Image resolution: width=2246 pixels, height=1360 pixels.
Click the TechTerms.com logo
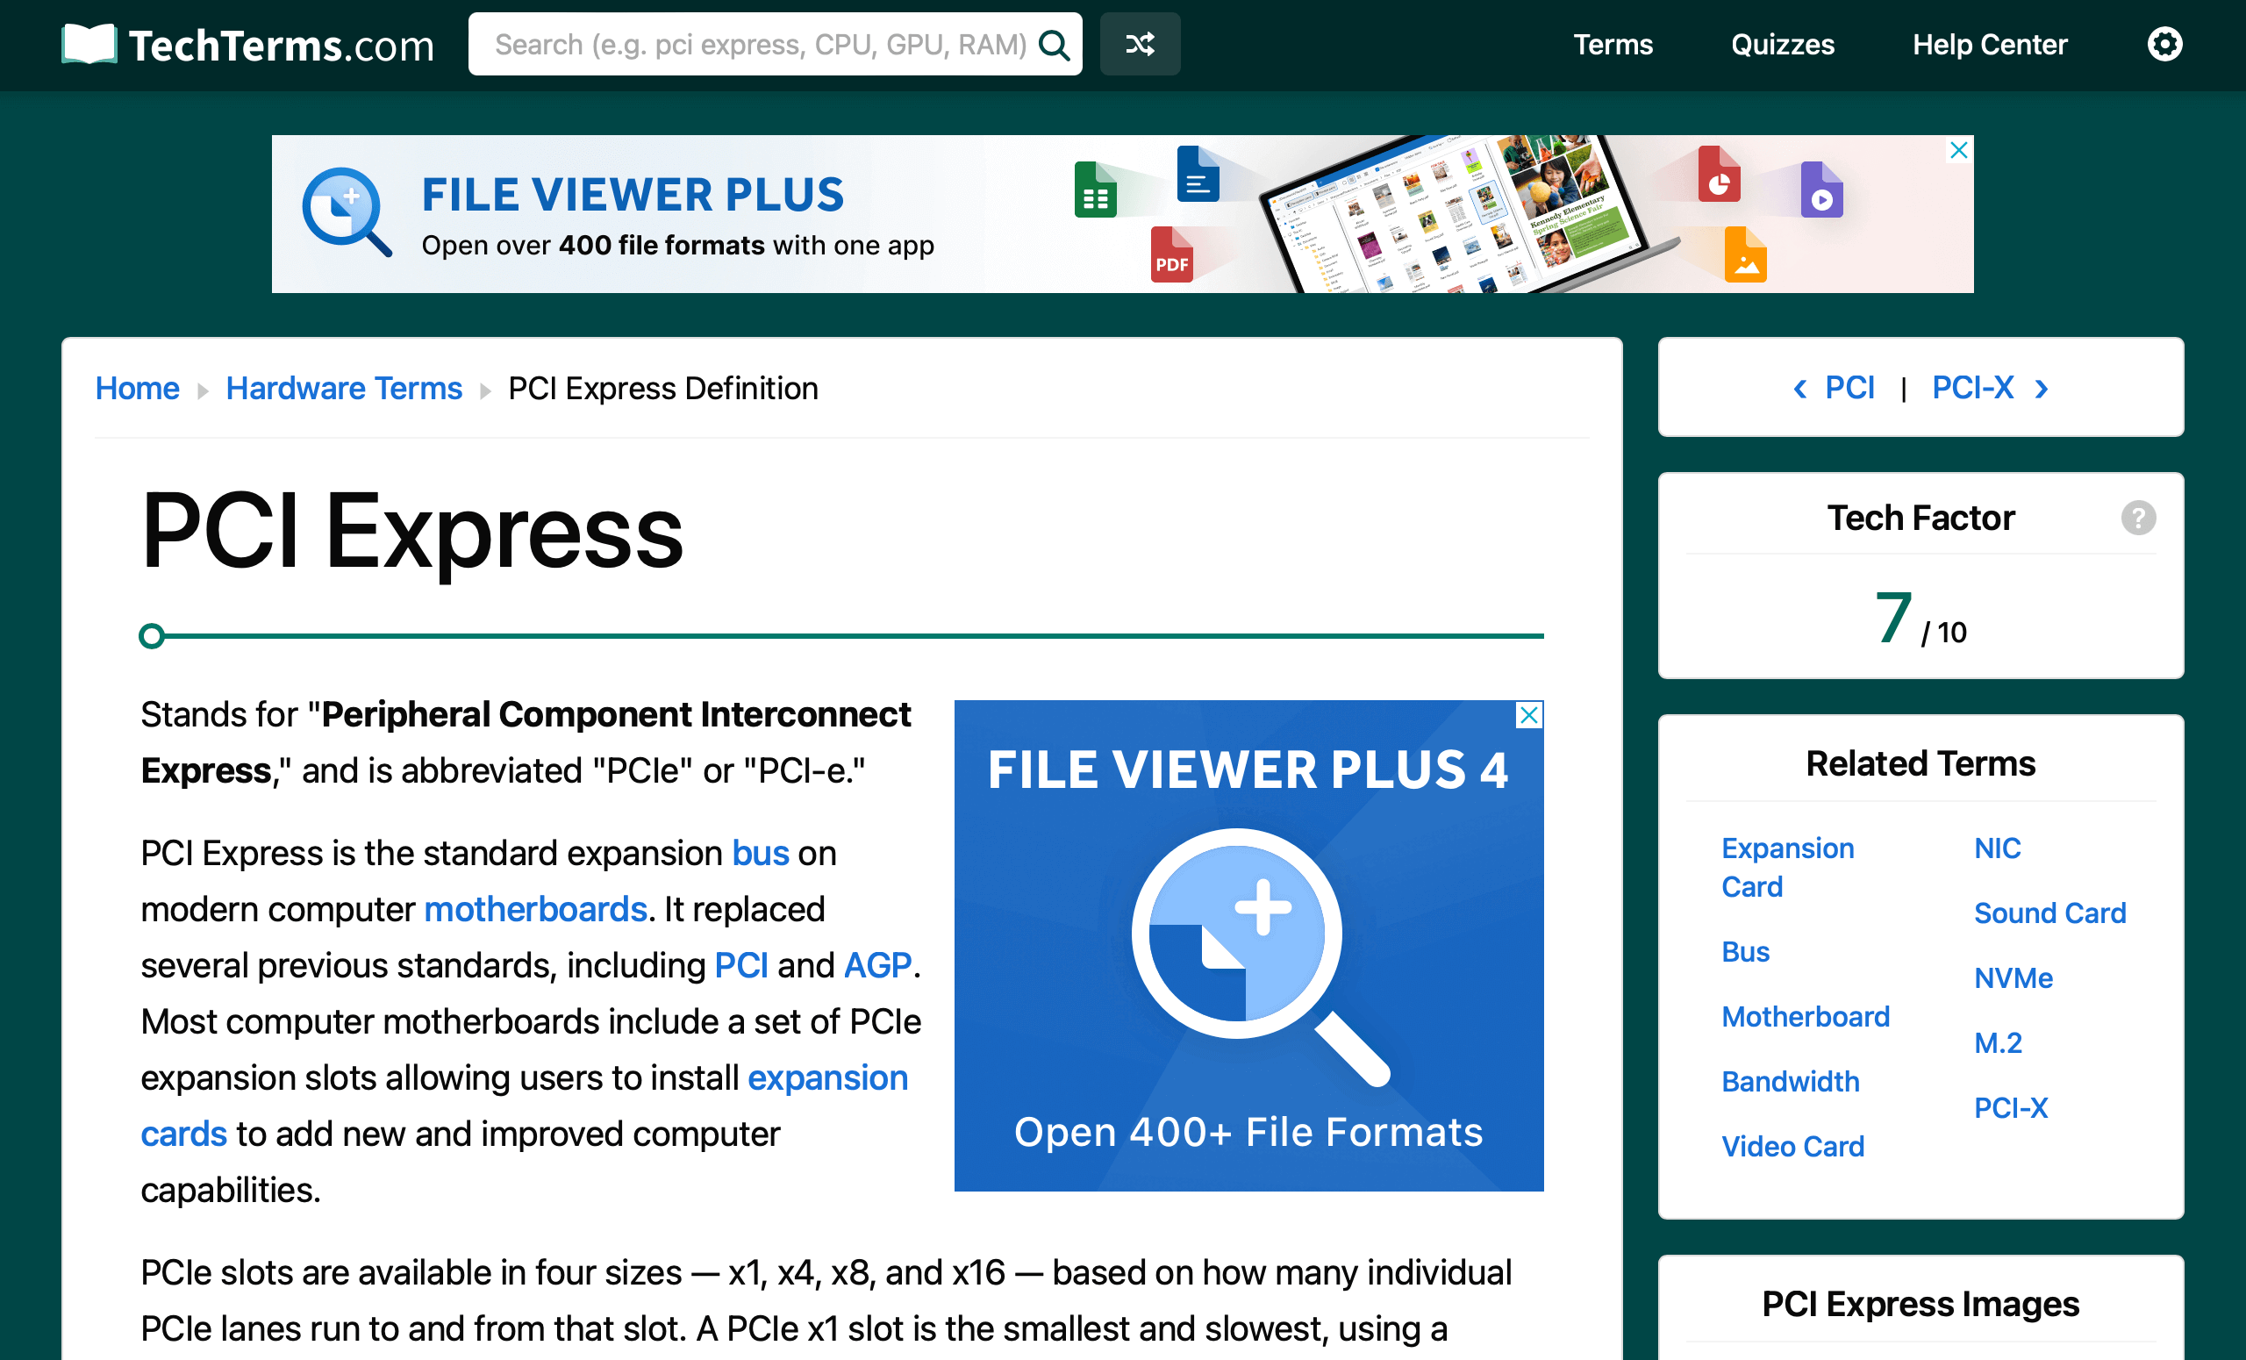[x=248, y=44]
